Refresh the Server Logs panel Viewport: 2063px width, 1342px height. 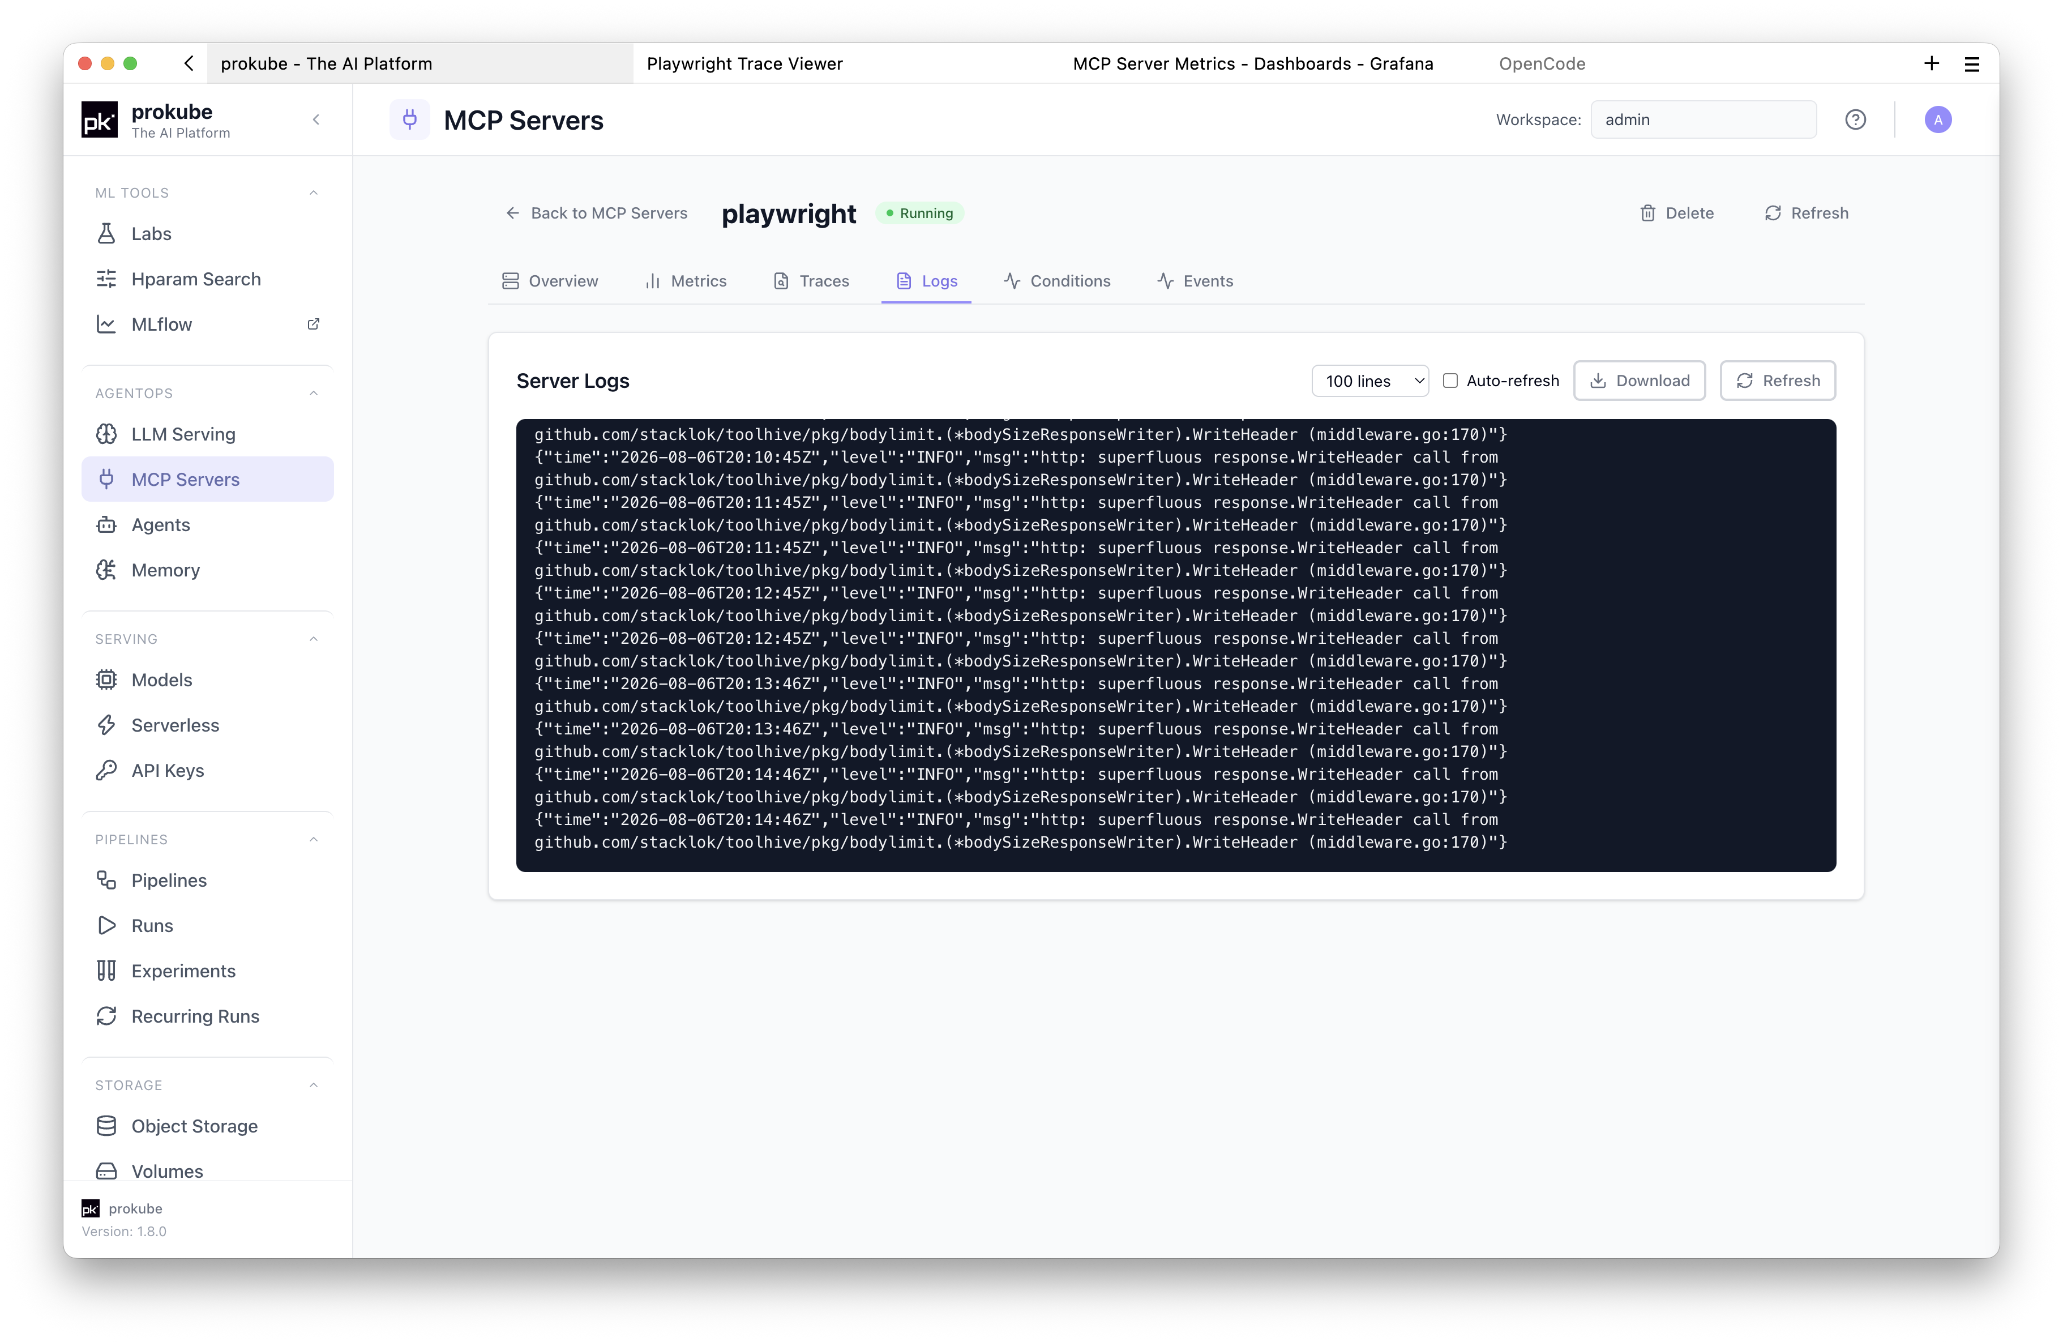pos(1777,381)
